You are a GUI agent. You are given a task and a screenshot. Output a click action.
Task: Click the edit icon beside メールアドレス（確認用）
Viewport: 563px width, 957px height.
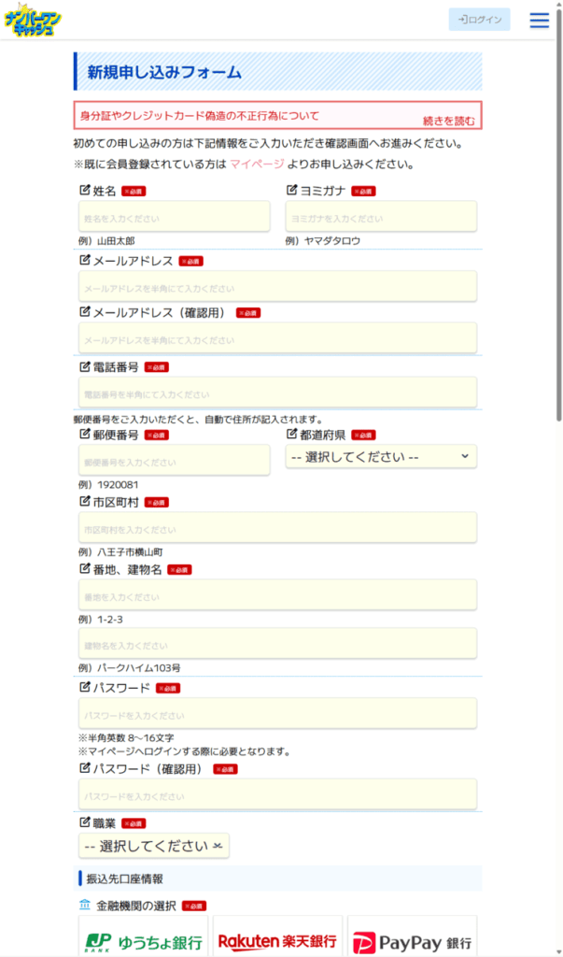pos(85,312)
